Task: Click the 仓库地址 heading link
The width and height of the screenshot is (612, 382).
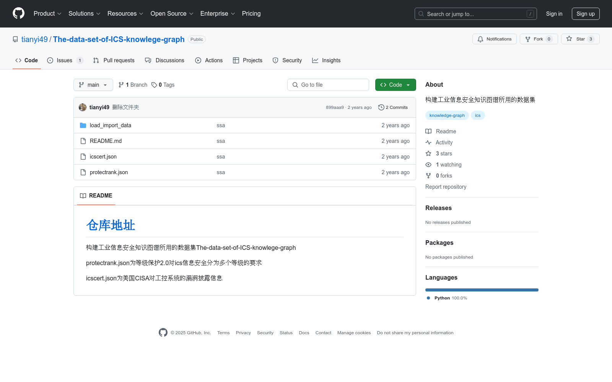Action: click(x=111, y=225)
